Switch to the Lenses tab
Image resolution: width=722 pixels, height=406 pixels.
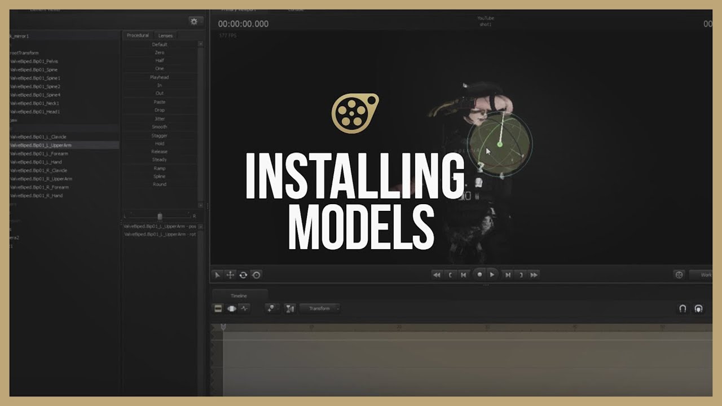tap(165, 36)
